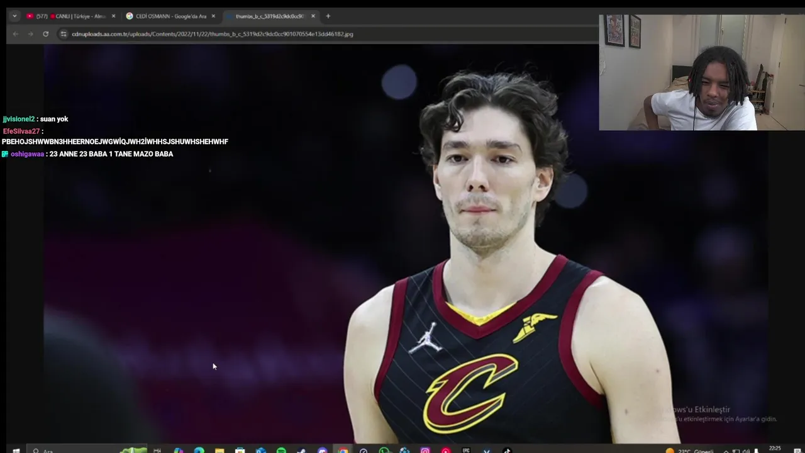Open File Explorer from the taskbar
The width and height of the screenshot is (805, 453).
(x=219, y=450)
